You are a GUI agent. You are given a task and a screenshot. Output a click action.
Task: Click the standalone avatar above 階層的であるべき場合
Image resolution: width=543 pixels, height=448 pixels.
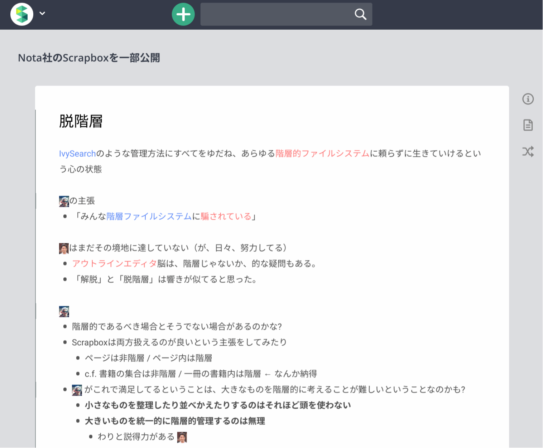pyautogui.click(x=64, y=311)
